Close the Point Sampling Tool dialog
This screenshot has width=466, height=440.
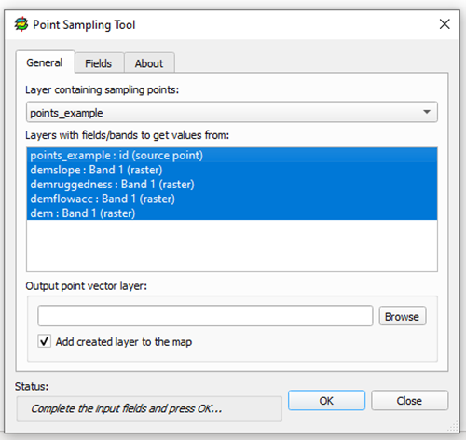(445, 24)
